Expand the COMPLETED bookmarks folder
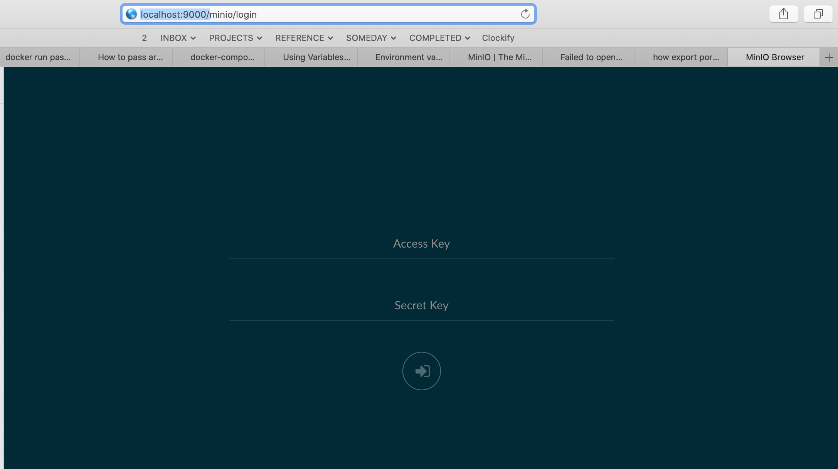 coord(439,38)
